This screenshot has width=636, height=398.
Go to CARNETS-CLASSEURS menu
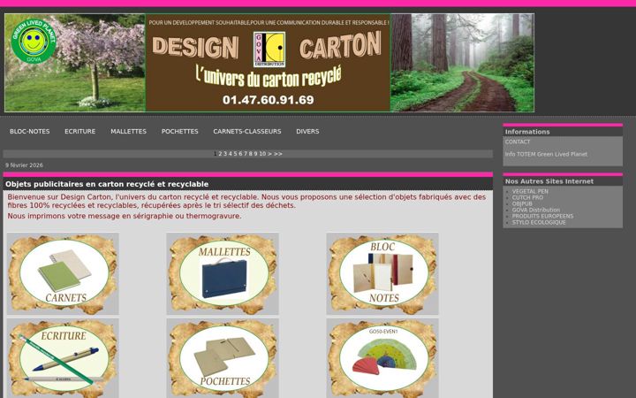247,132
